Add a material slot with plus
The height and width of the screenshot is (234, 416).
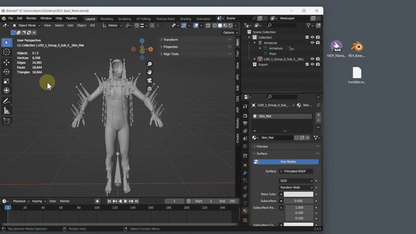318,115
